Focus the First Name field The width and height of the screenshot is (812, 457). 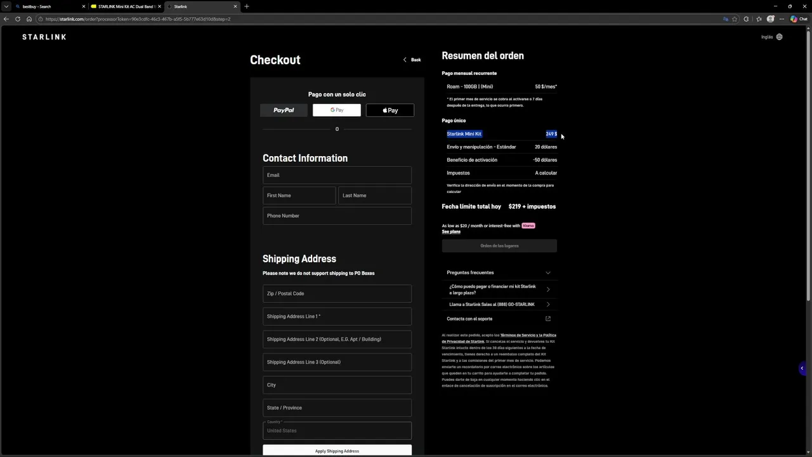click(x=299, y=195)
